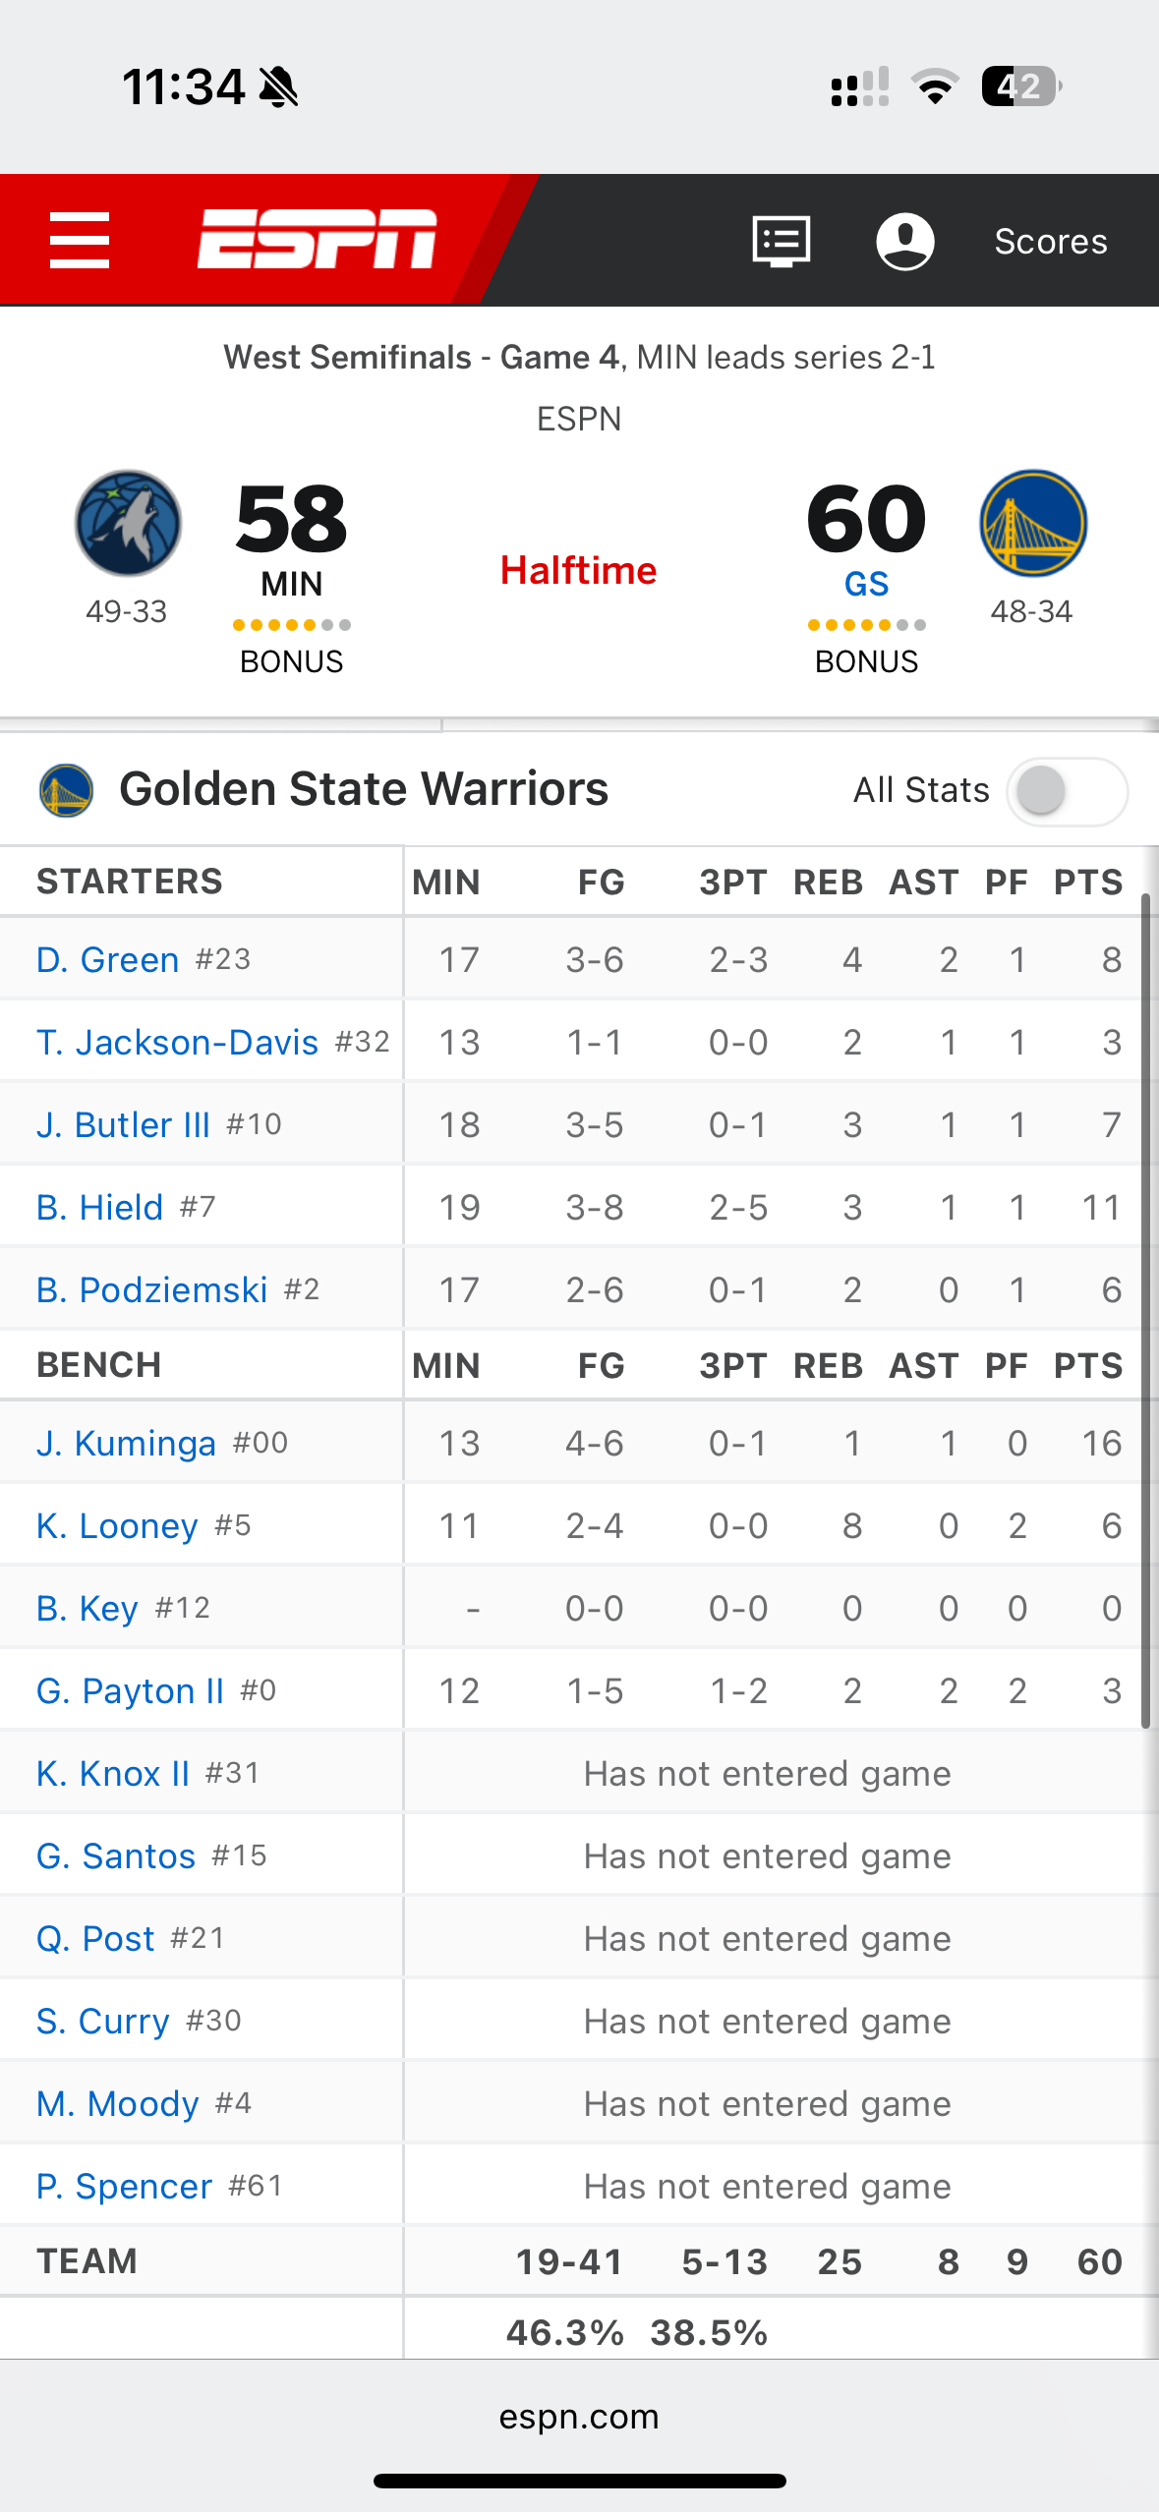Tap the GS team abbreviation link
The height and width of the screenshot is (2512, 1159).
click(866, 584)
